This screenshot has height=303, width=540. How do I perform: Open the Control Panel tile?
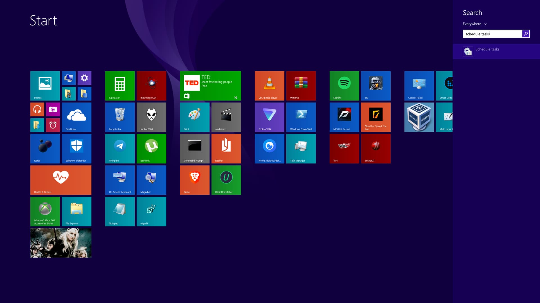point(419,86)
